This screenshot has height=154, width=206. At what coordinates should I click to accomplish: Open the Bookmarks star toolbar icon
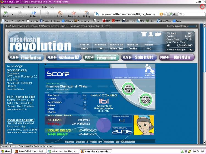pos(73,13)
